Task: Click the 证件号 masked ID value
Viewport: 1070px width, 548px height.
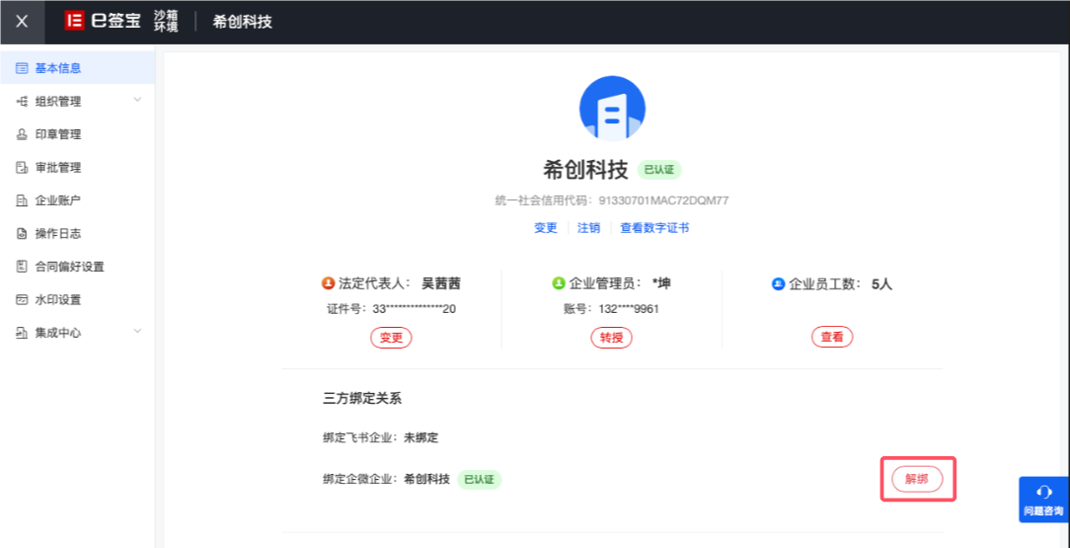Action: point(415,309)
